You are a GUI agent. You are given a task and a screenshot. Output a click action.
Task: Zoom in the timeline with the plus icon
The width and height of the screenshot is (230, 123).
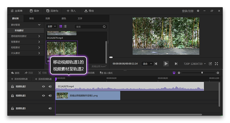218,73
